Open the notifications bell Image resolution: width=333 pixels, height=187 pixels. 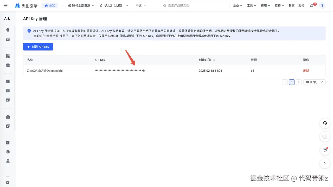(x=312, y=6)
